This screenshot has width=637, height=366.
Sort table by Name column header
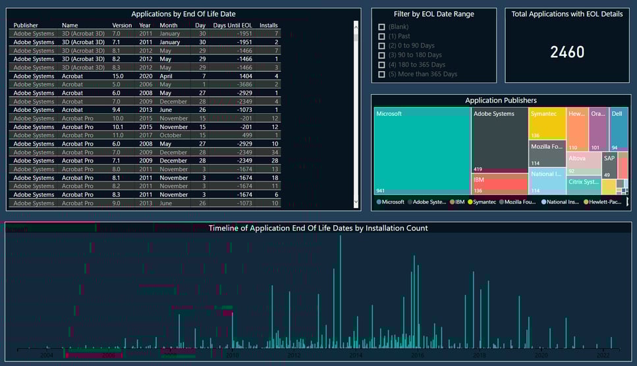(x=70, y=25)
